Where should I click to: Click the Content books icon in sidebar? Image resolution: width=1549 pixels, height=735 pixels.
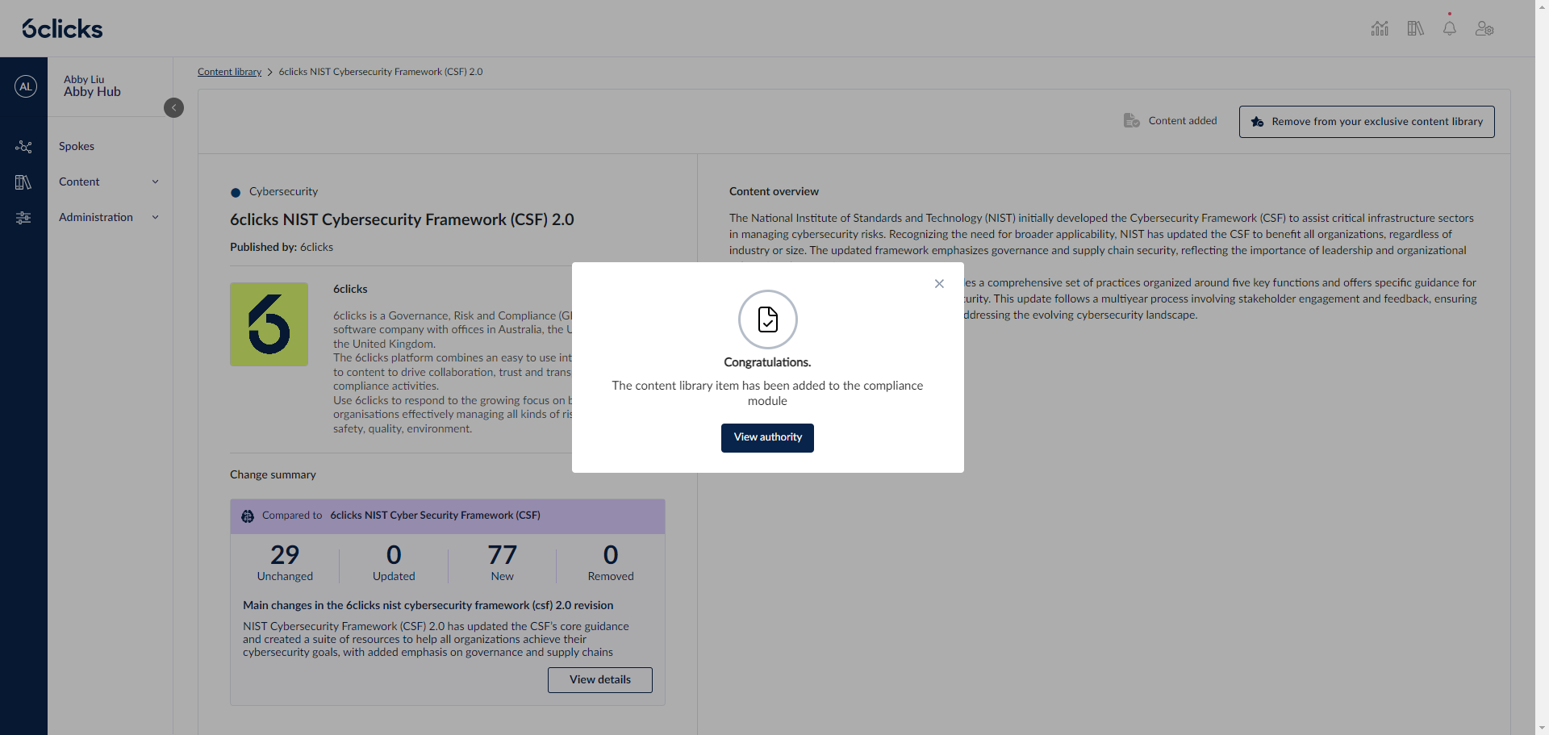click(x=23, y=182)
